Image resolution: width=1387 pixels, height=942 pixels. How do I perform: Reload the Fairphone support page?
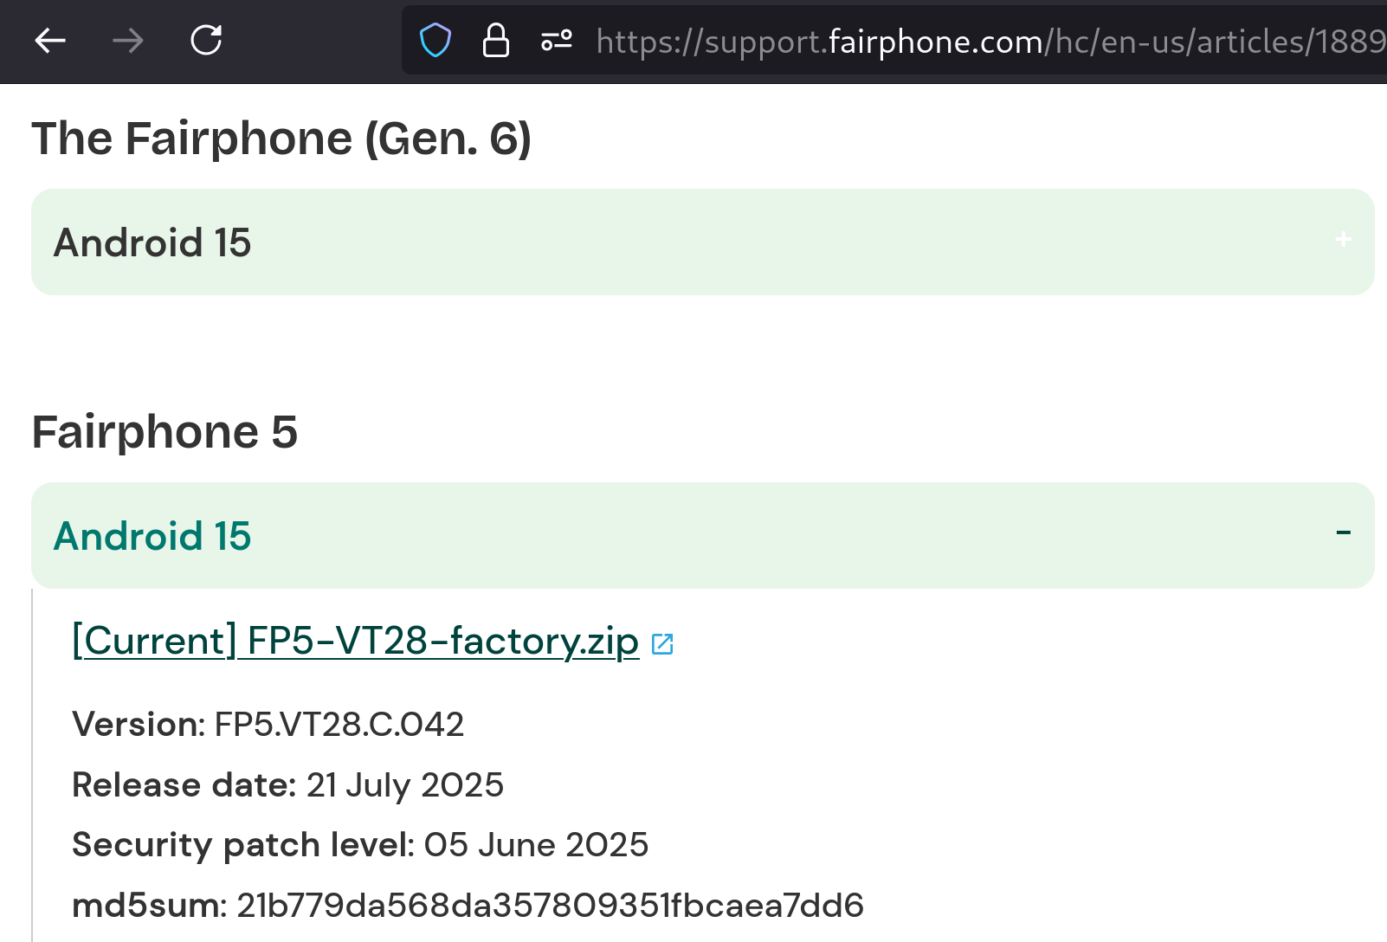point(206,40)
